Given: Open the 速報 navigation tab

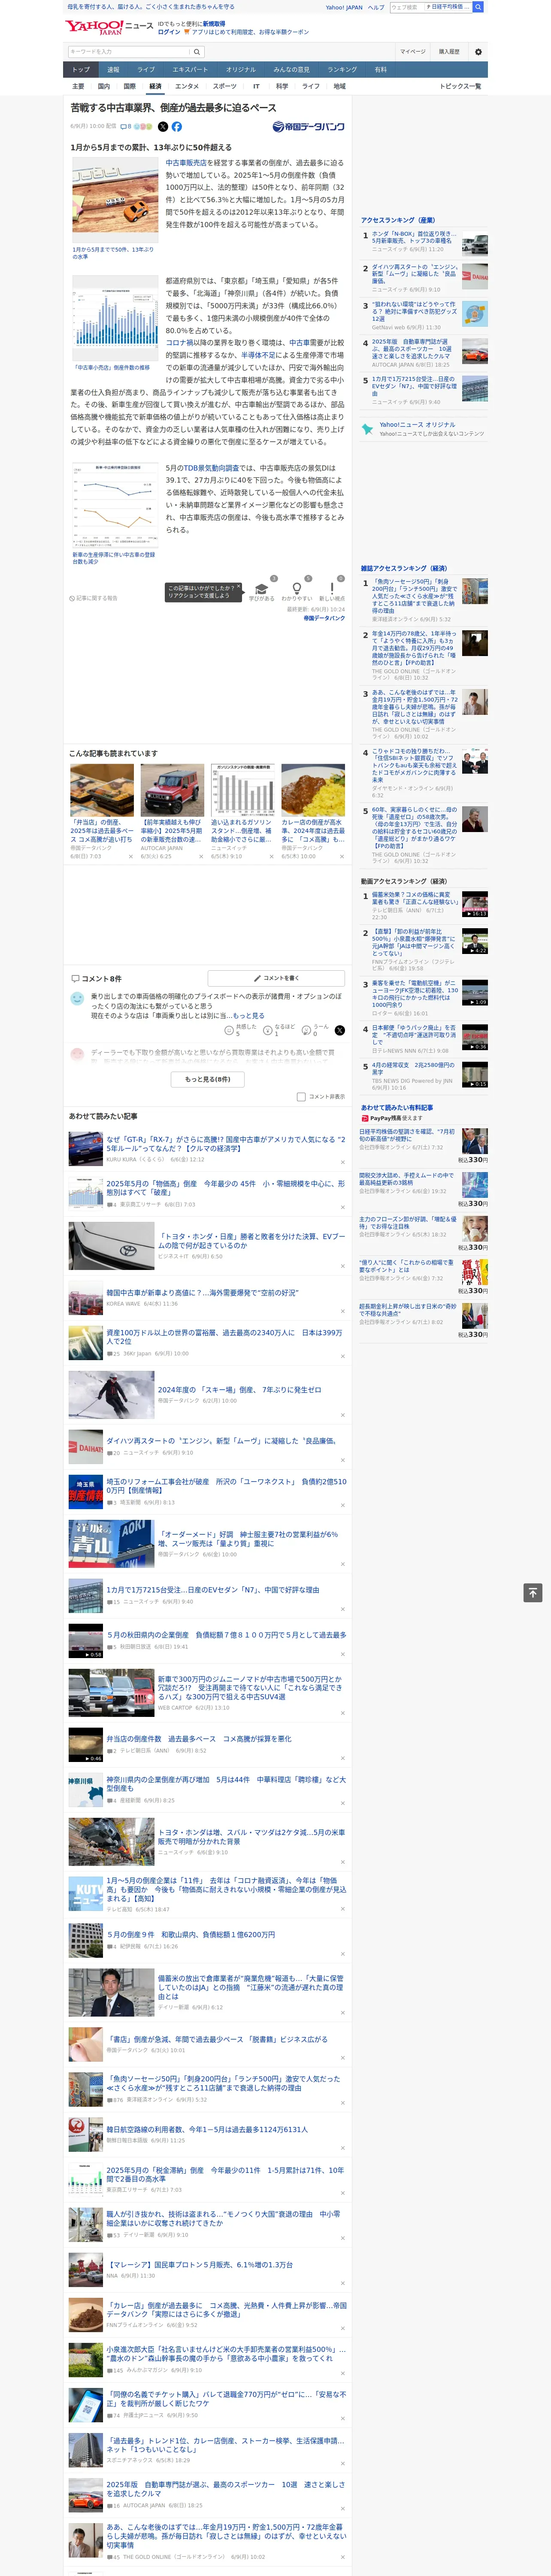Looking at the screenshot, I should coord(113,70).
